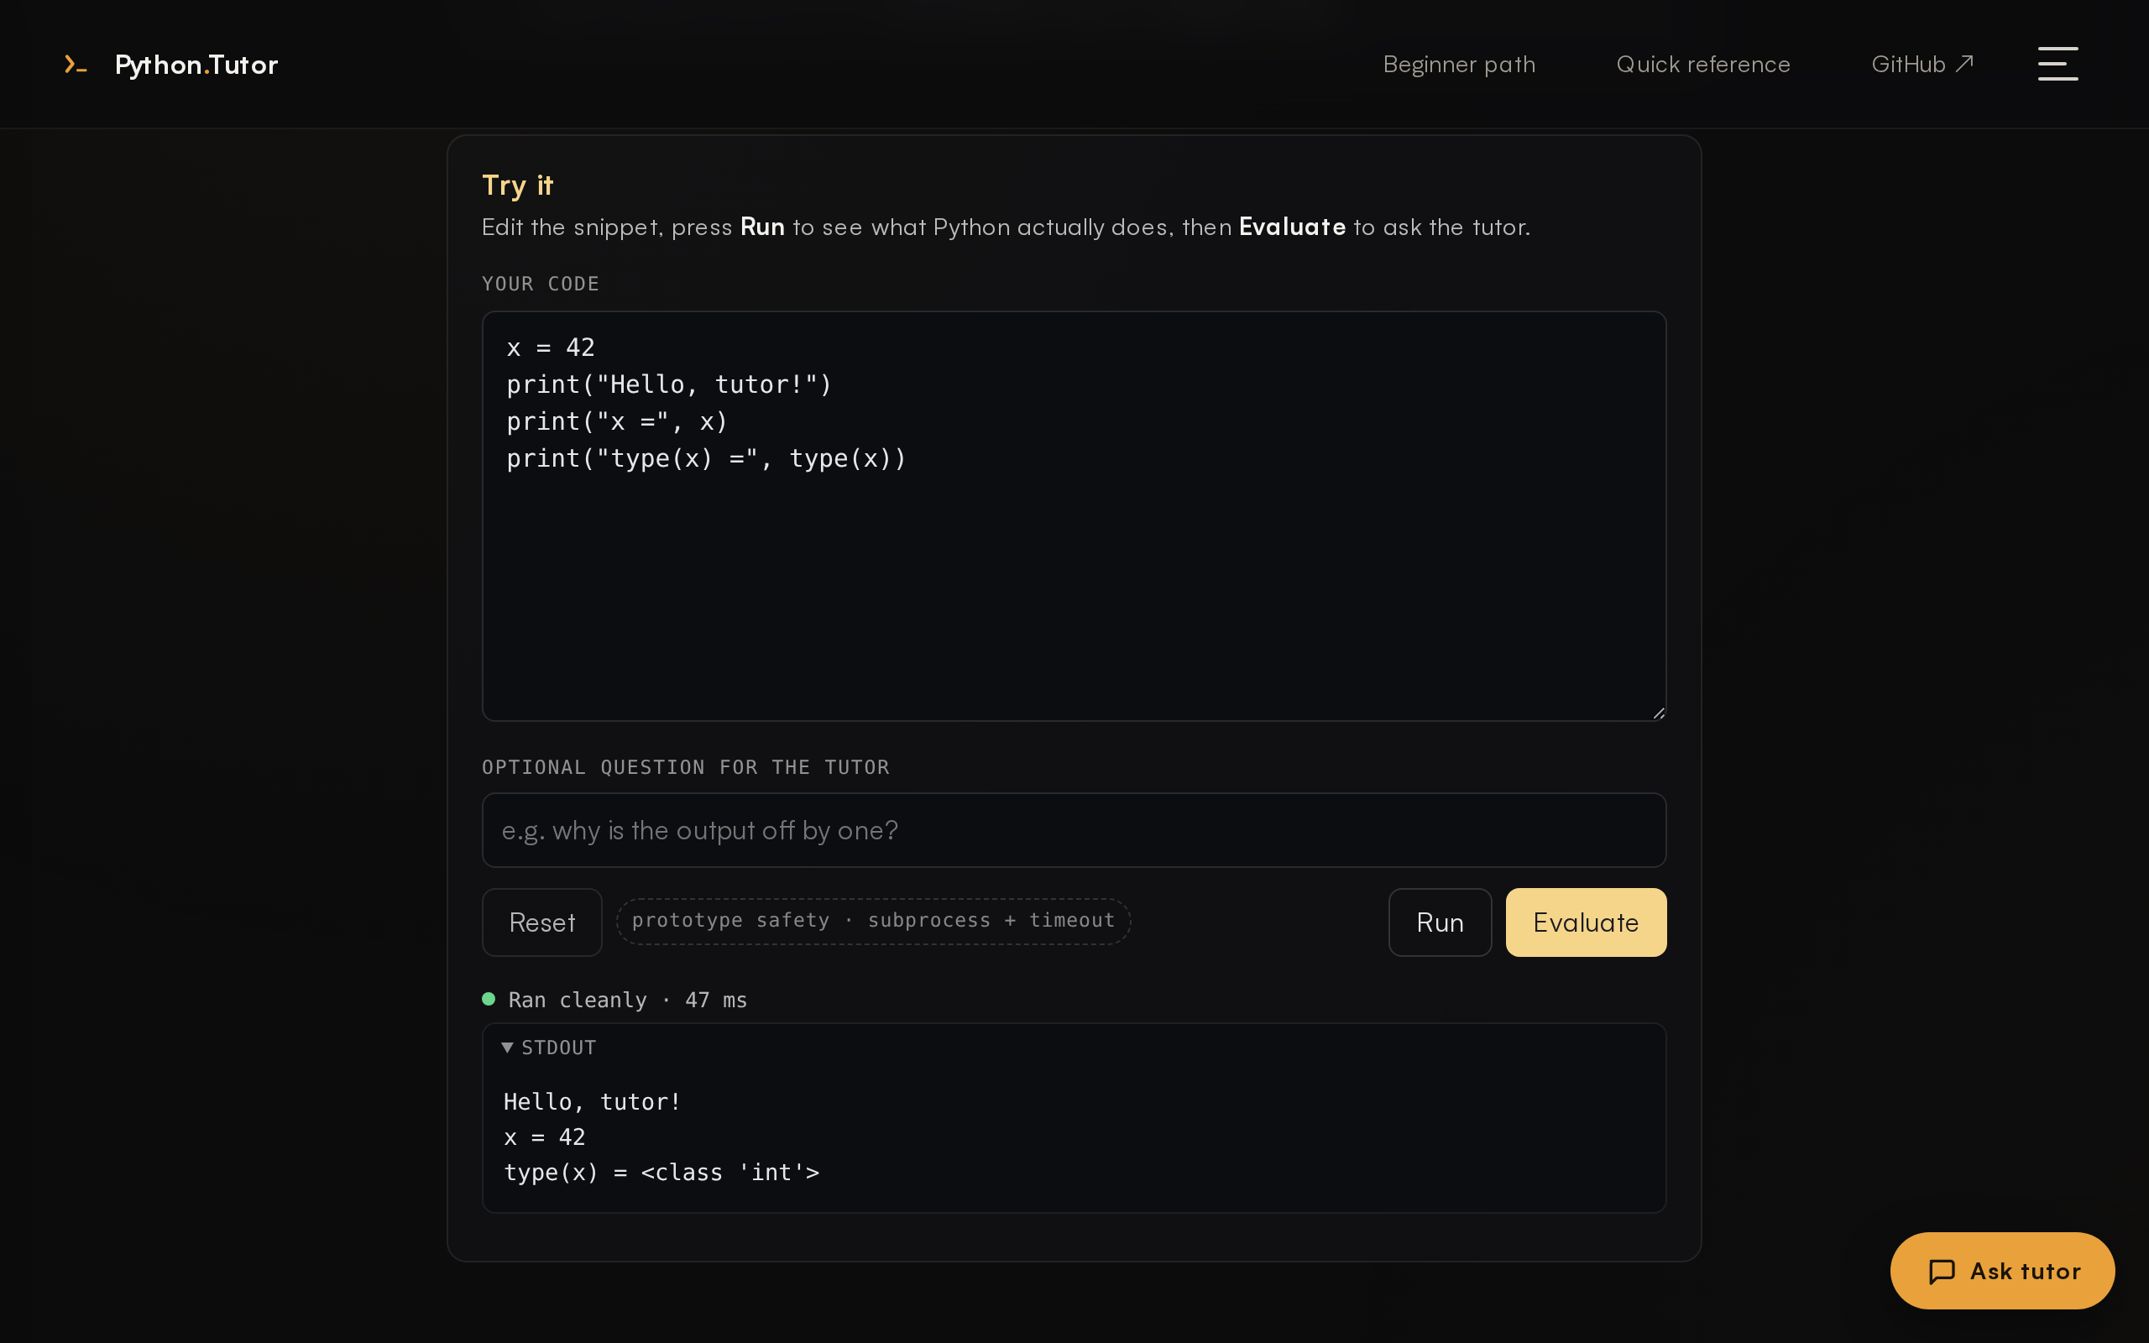
Task: Click output line 'x = 42'
Action: 544,1137
